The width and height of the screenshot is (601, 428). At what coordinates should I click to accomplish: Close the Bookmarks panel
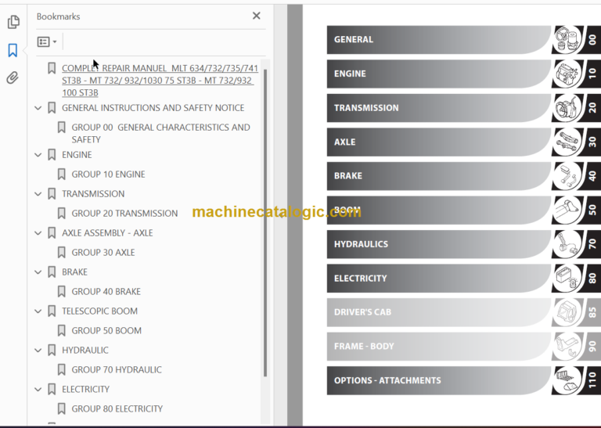pos(257,16)
